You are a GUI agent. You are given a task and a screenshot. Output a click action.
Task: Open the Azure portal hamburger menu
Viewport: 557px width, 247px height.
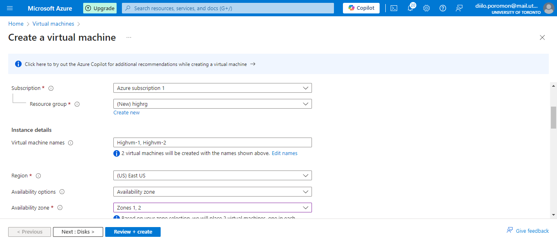[x=10, y=8]
